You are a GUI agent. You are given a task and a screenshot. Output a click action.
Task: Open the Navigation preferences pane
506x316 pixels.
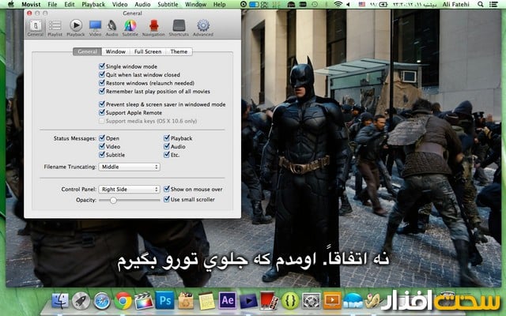153,28
